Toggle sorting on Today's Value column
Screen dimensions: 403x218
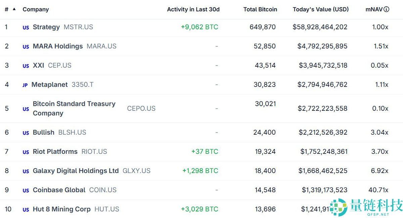[x=321, y=9]
